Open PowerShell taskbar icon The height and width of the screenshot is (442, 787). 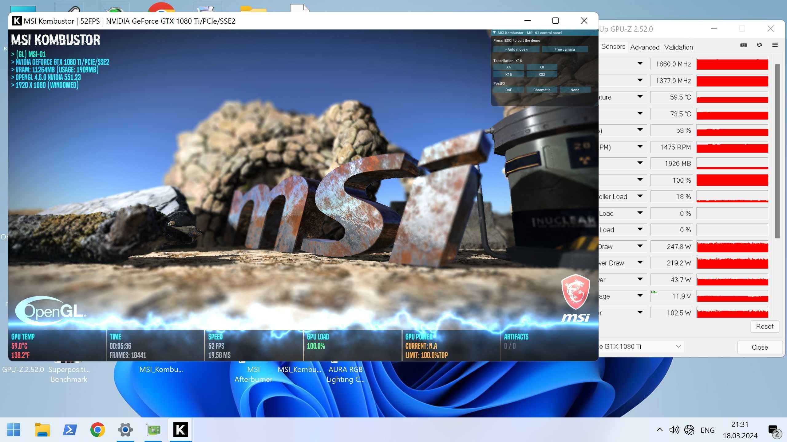click(70, 430)
